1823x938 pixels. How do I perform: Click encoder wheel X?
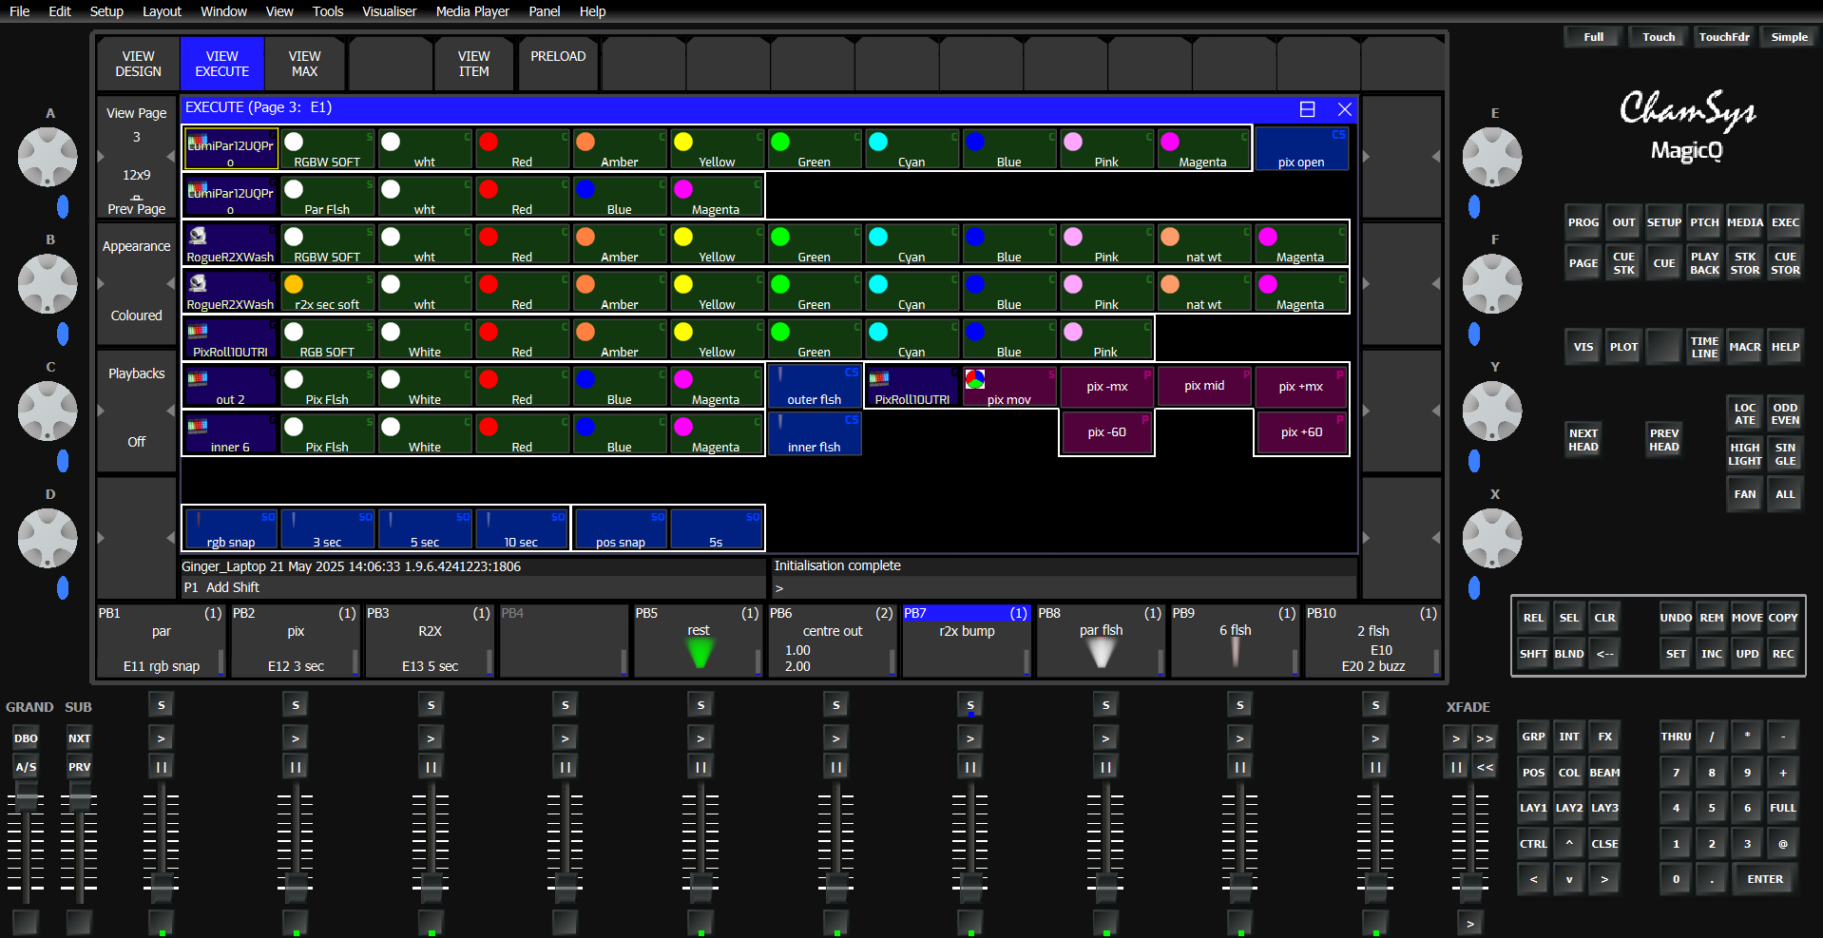(1491, 538)
